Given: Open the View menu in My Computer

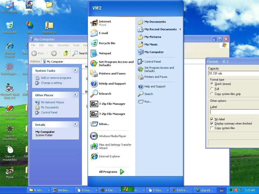Looking at the screenshot, I should (51, 45).
